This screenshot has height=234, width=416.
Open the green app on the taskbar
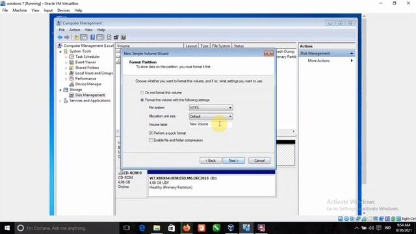click(216, 228)
